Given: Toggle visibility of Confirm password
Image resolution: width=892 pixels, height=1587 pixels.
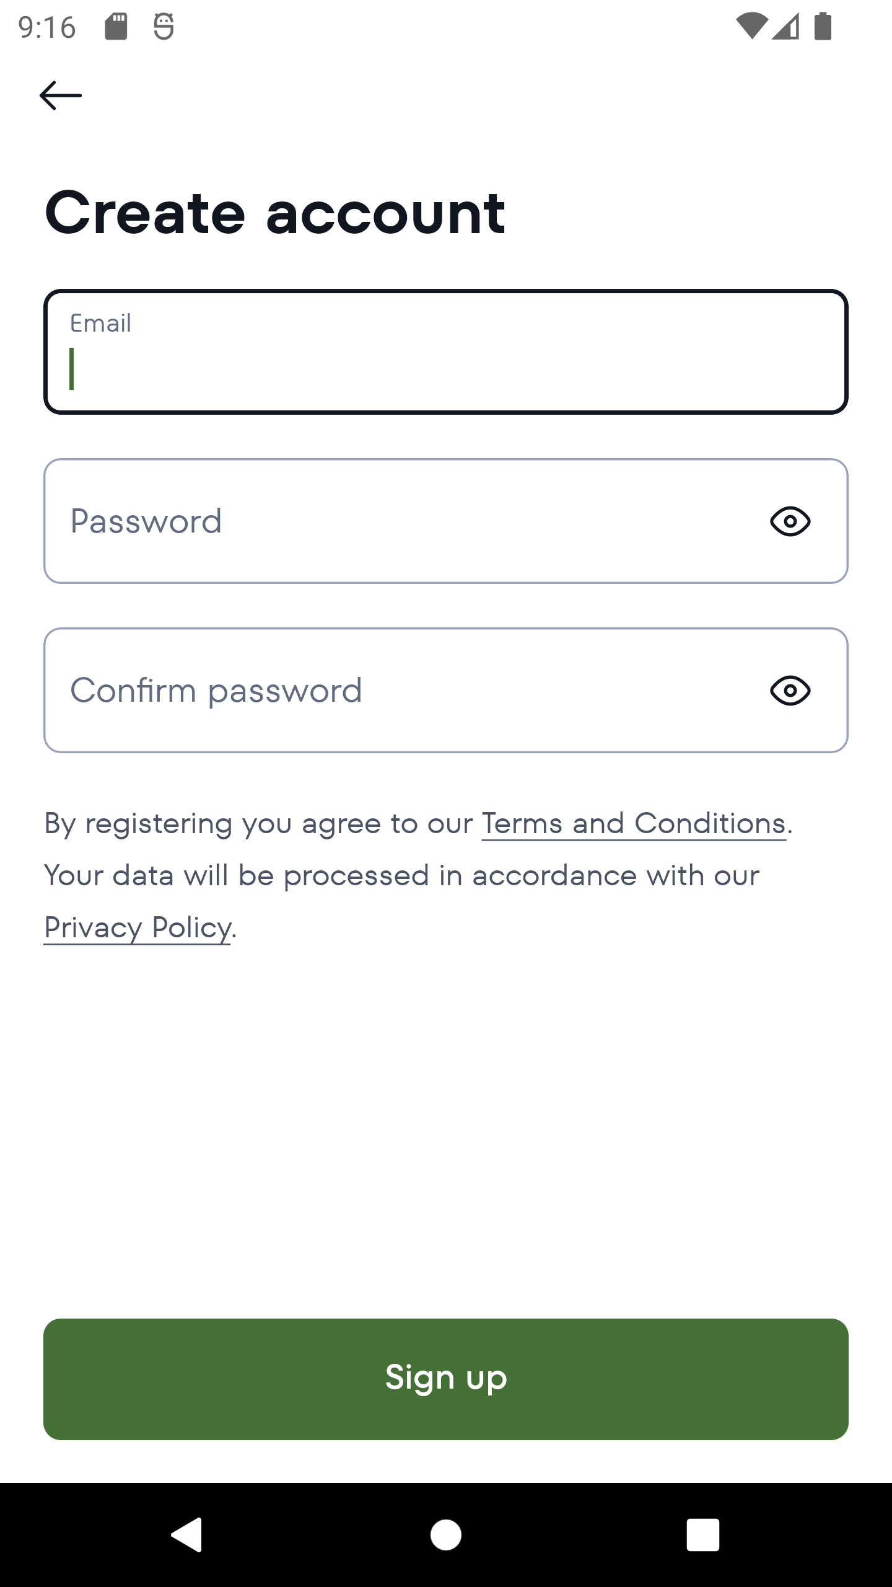Looking at the screenshot, I should click(x=790, y=691).
